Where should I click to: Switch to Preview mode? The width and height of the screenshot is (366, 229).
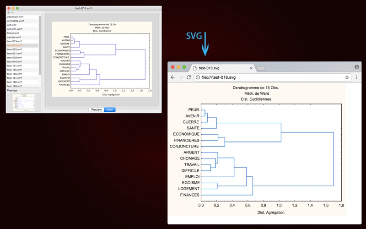coord(97,109)
